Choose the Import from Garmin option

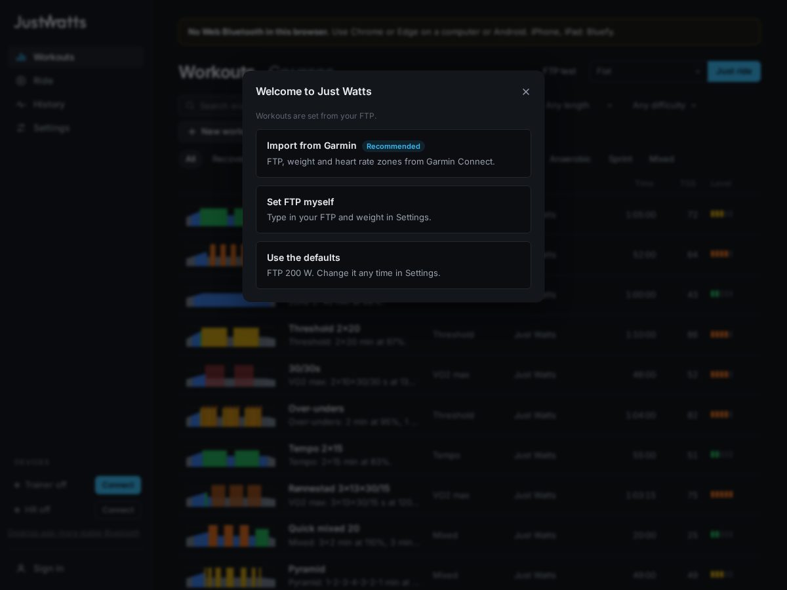click(393, 153)
